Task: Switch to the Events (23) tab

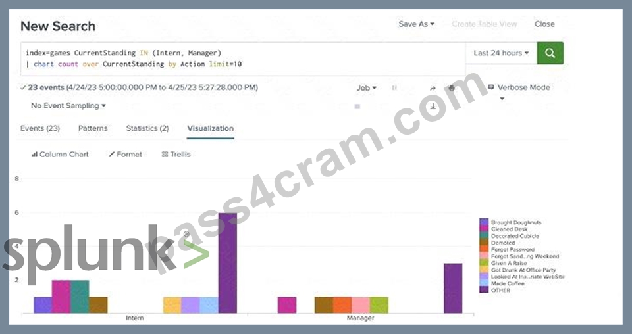Action: pos(40,128)
